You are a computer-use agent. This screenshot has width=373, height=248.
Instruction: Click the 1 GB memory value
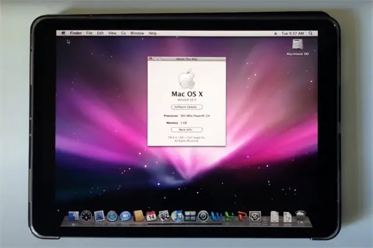pos(184,123)
